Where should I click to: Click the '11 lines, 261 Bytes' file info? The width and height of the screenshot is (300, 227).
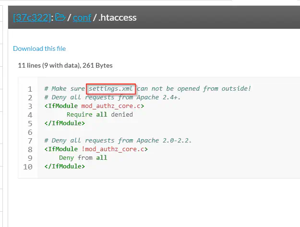65,65
